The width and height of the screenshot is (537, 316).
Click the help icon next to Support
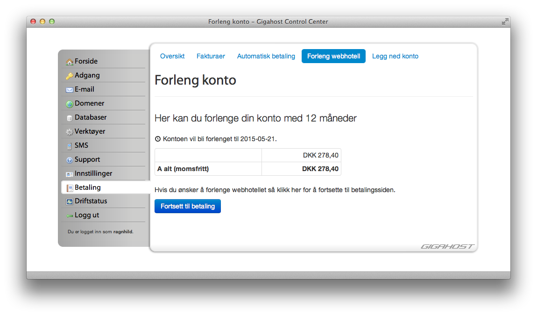70,160
